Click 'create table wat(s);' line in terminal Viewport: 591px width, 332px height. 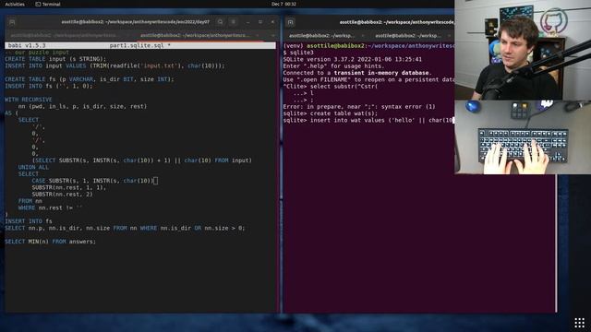click(x=331, y=113)
